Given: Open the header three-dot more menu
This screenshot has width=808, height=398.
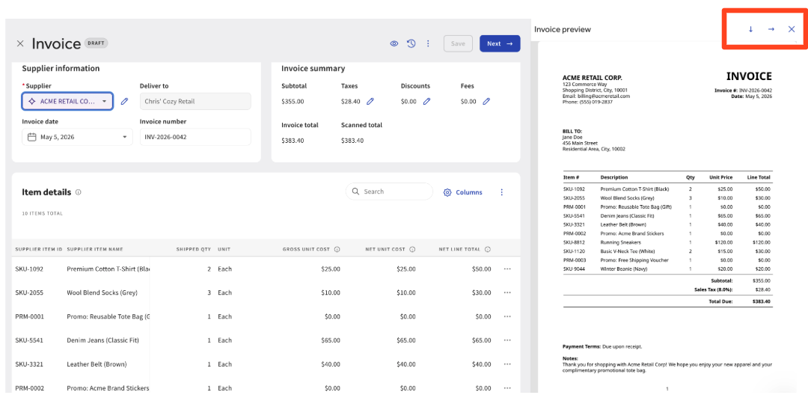Looking at the screenshot, I should coord(428,44).
